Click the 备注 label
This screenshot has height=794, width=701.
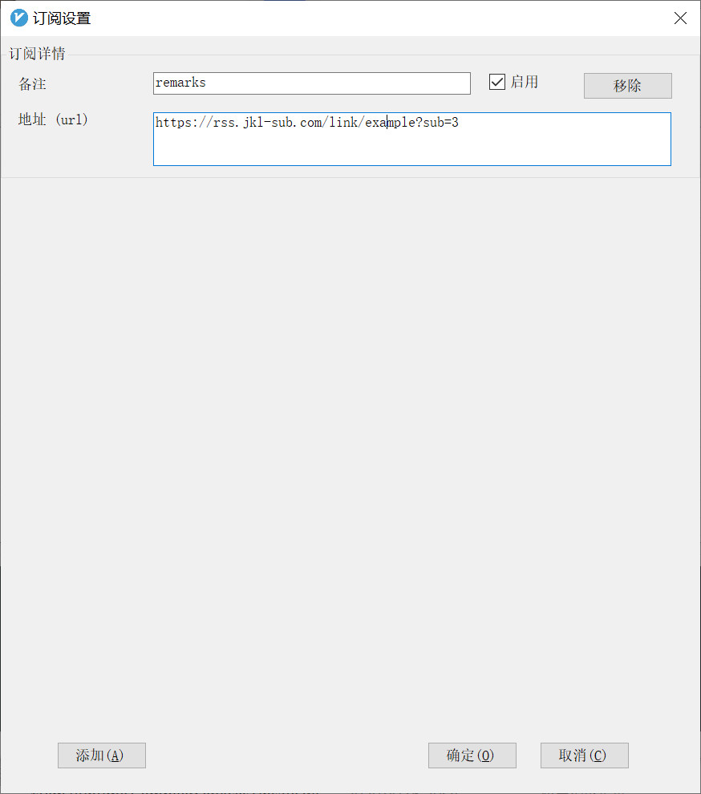pyautogui.click(x=32, y=83)
